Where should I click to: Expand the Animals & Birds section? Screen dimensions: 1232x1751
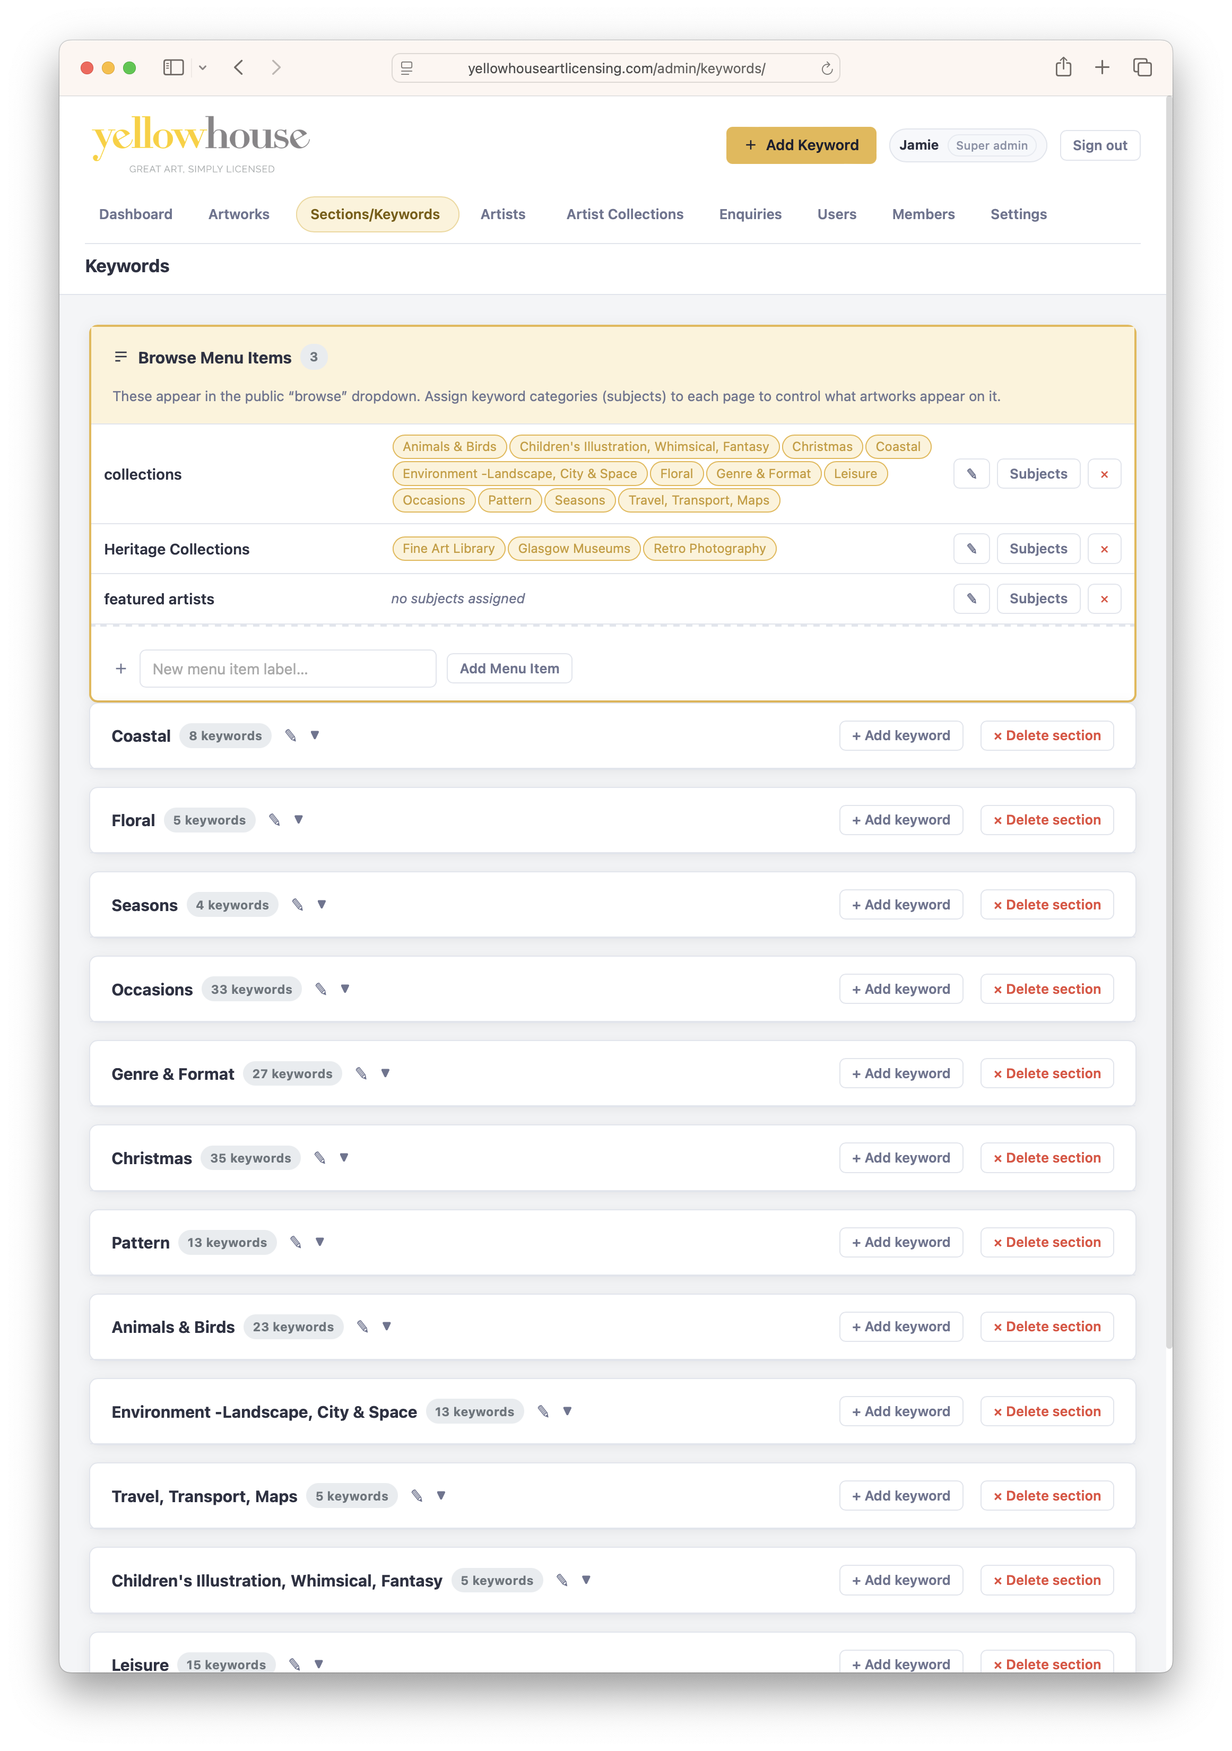pos(386,1326)
